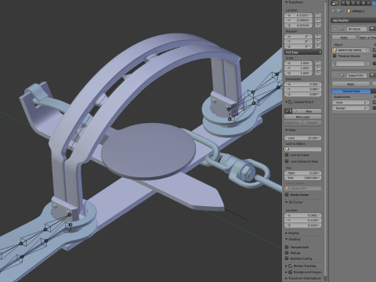Image resolution: width=376 pixels, height=282 pixels.
Task: Open the Object properties cube tab icon
Action: click(363, 3)
